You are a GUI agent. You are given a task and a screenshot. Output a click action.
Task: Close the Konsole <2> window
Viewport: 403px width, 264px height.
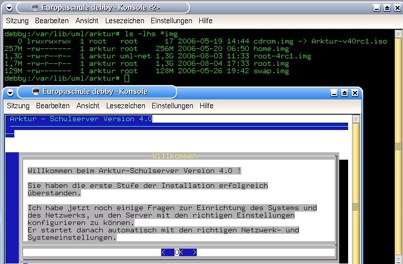tap(398, 8)
